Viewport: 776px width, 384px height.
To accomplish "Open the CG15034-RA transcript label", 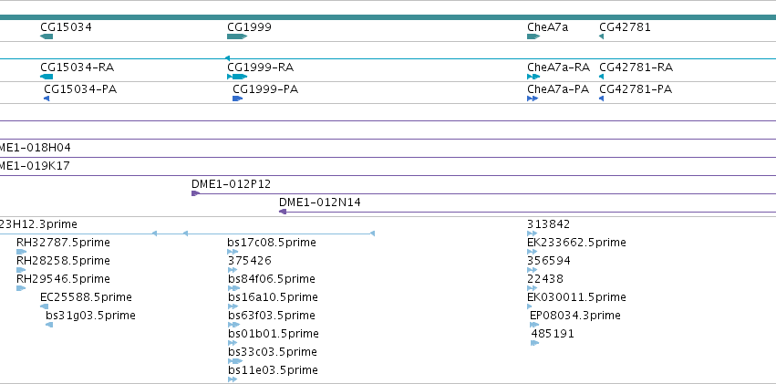I will [x=78, y=67].
